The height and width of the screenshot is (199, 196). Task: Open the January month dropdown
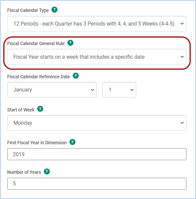point(52,90)
